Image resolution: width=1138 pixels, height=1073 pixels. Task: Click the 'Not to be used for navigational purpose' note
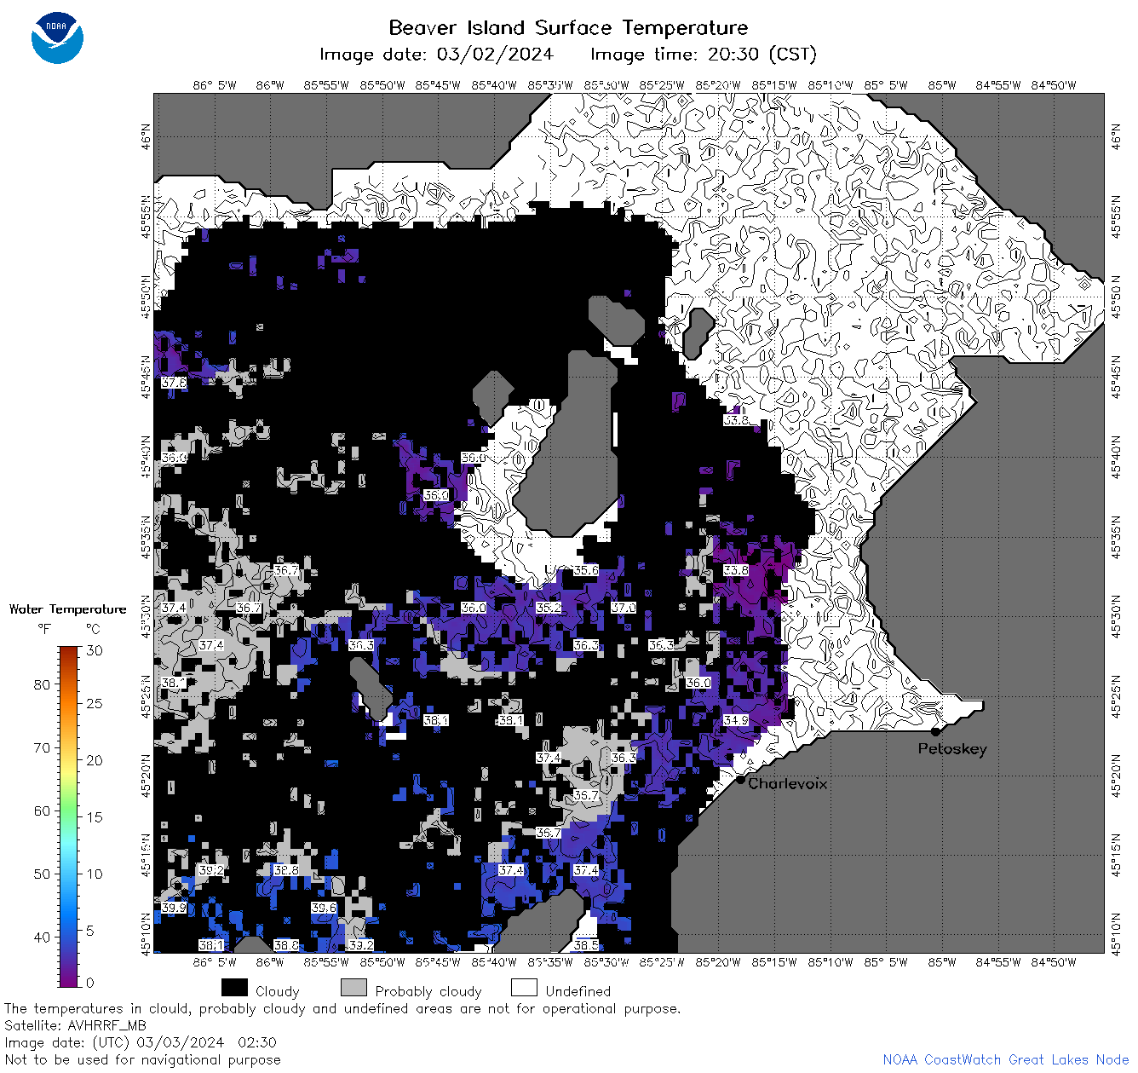point(142,1059)
